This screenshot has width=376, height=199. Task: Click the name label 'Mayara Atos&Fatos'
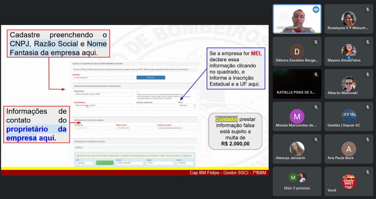[x=344, y=60]
